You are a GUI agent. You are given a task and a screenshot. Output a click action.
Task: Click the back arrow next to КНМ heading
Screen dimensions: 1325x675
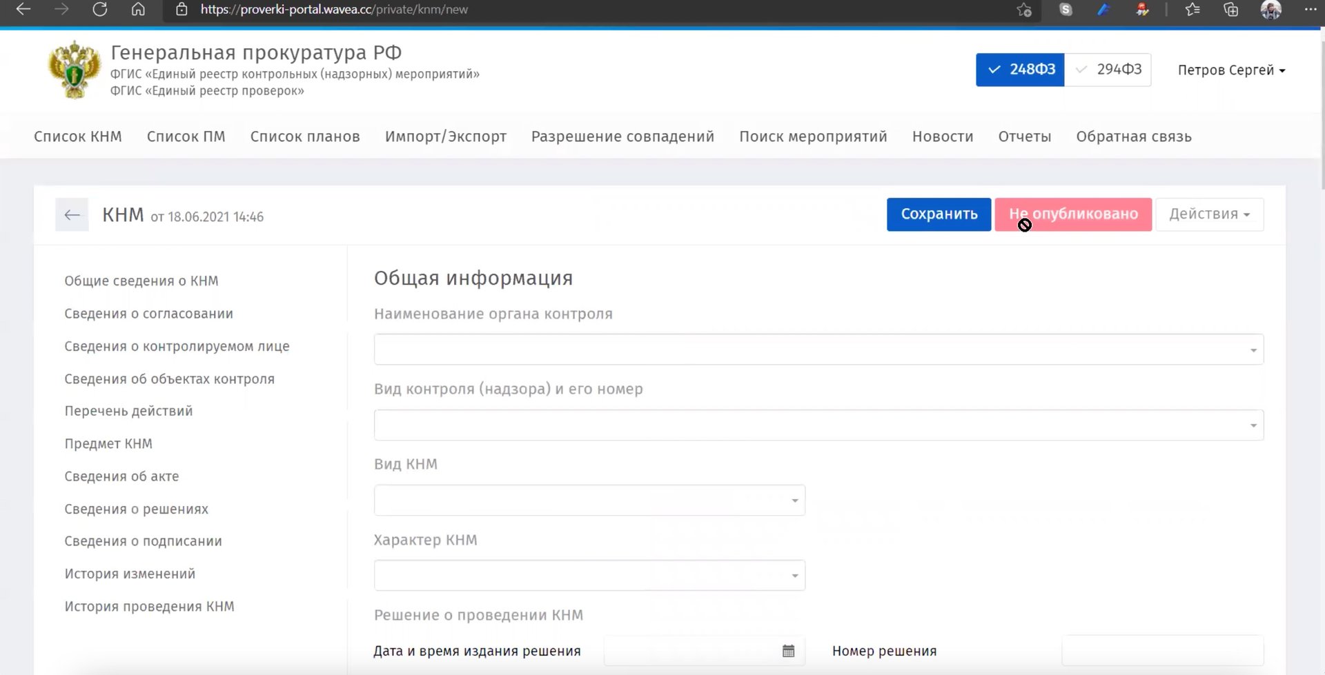[x=72, y=214]
